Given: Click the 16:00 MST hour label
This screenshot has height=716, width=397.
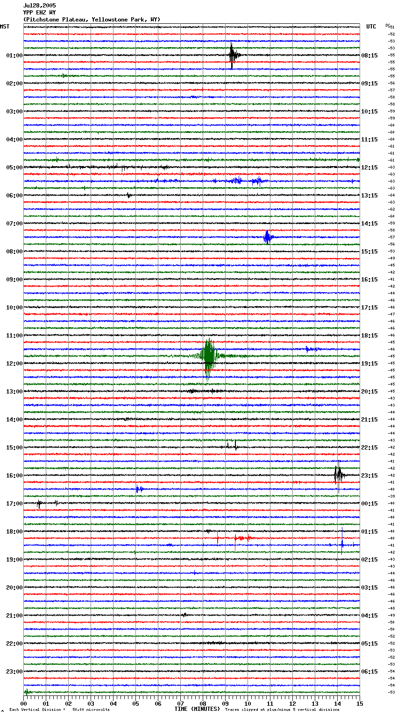Looking at the screenshot, I should coord(14,476).
